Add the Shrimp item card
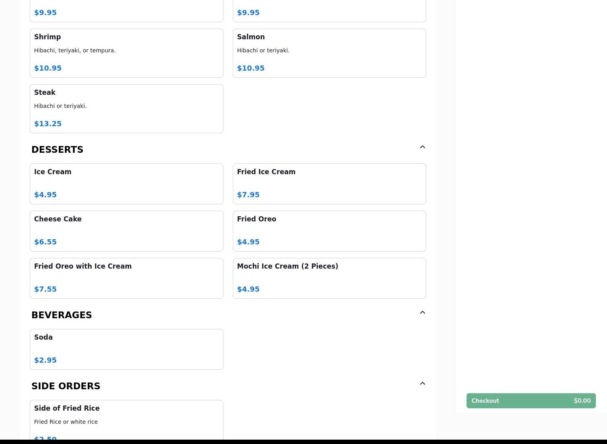The image size is (607, 444). 127,53
